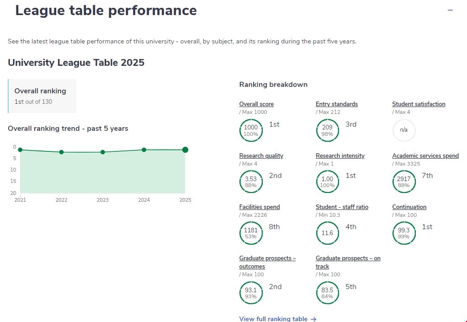This screenshot has height=322, width=467.
Task: Click the Facilities spend 1181 gauge
Action: pyautogui.click(x=251, y=233)
